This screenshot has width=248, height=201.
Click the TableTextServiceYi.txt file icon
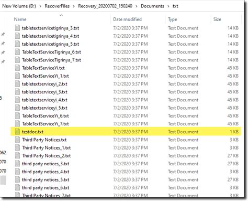point(17,68)
